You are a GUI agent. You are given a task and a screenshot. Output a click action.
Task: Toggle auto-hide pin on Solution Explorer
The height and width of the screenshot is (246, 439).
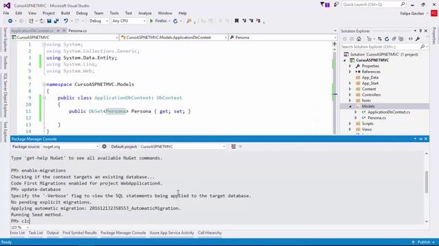click(420, 31)
